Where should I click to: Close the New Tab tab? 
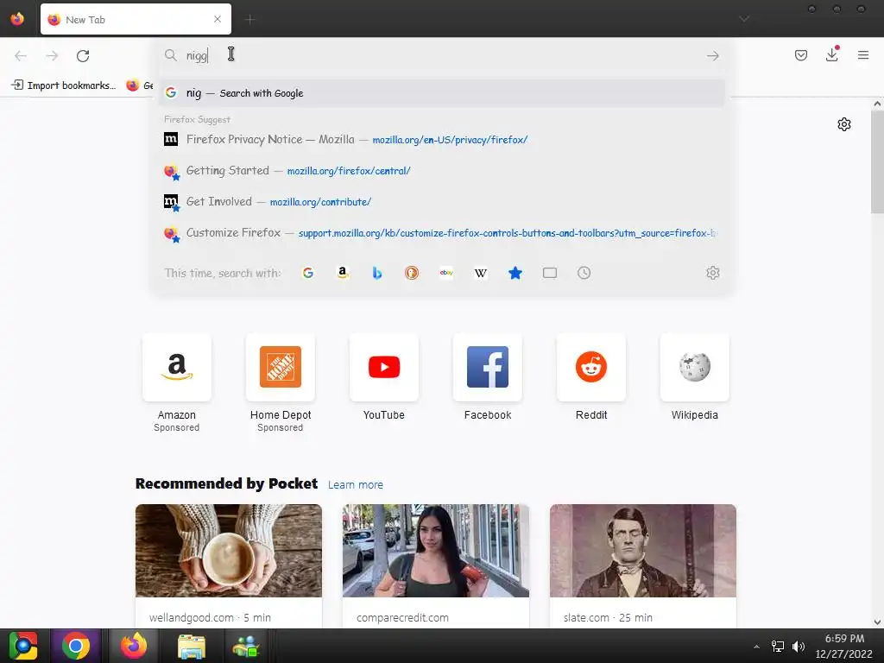click(x=218, y=19)
